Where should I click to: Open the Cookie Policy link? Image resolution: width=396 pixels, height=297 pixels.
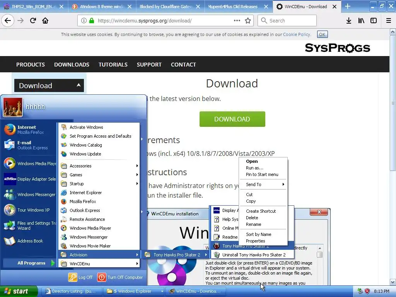point(297,34)
